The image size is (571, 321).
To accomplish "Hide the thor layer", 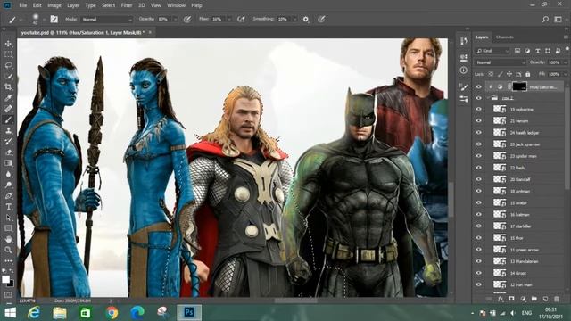I will (478, 238).
